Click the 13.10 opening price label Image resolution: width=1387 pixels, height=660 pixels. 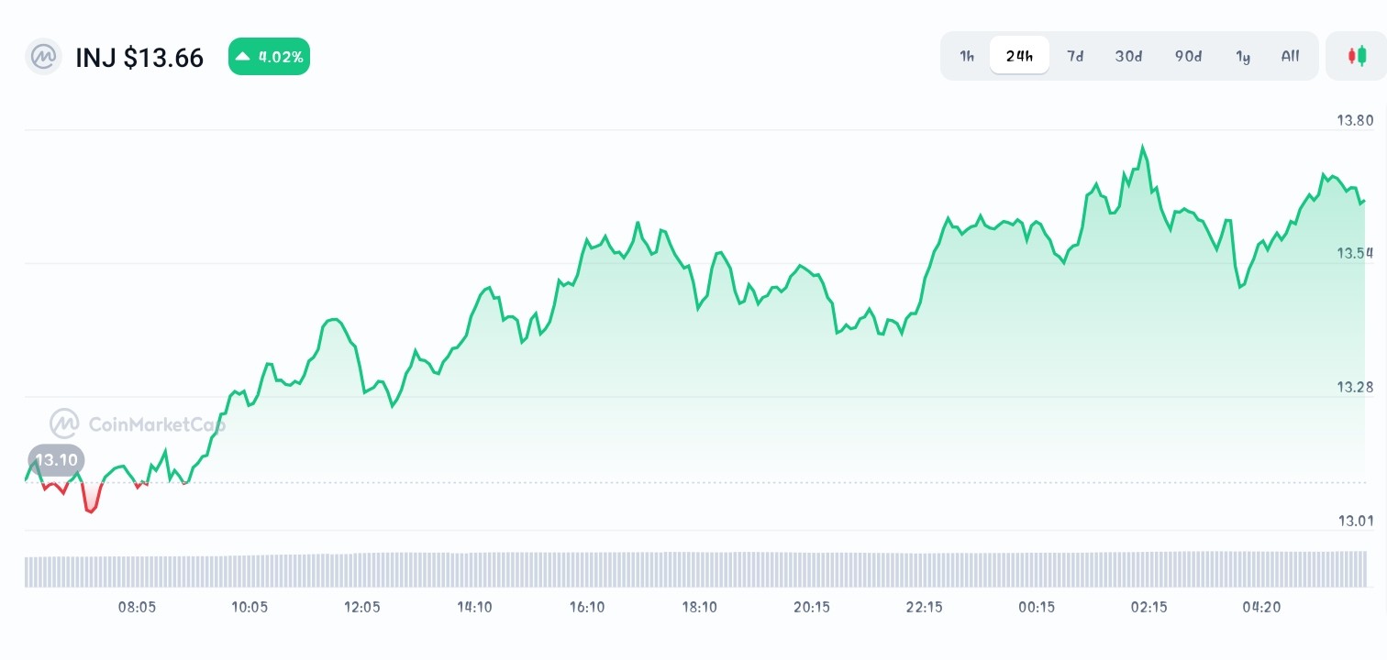pos(57,460)
